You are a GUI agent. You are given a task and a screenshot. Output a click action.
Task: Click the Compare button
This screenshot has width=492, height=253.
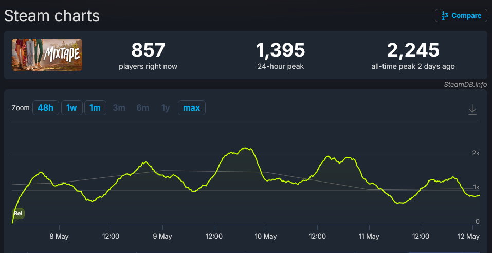461,16
